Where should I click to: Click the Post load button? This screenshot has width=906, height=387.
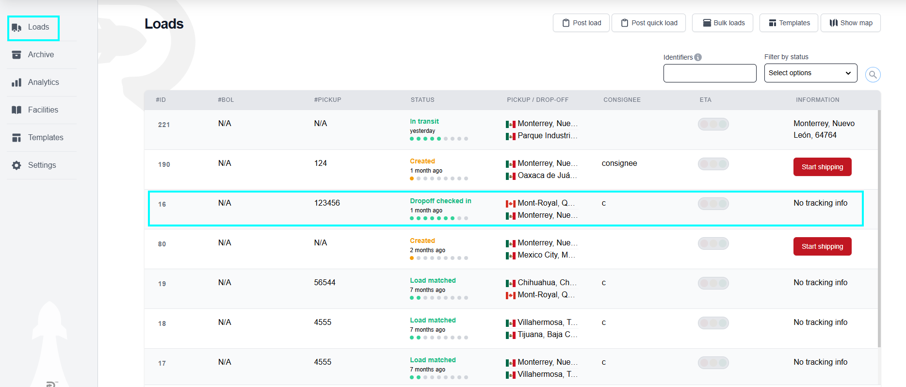(581, 23)
